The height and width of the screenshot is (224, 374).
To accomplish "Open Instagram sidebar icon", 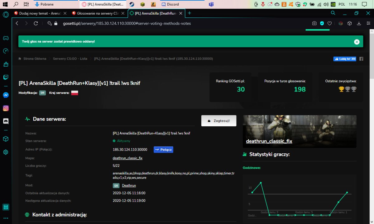I will pos(6,108).
